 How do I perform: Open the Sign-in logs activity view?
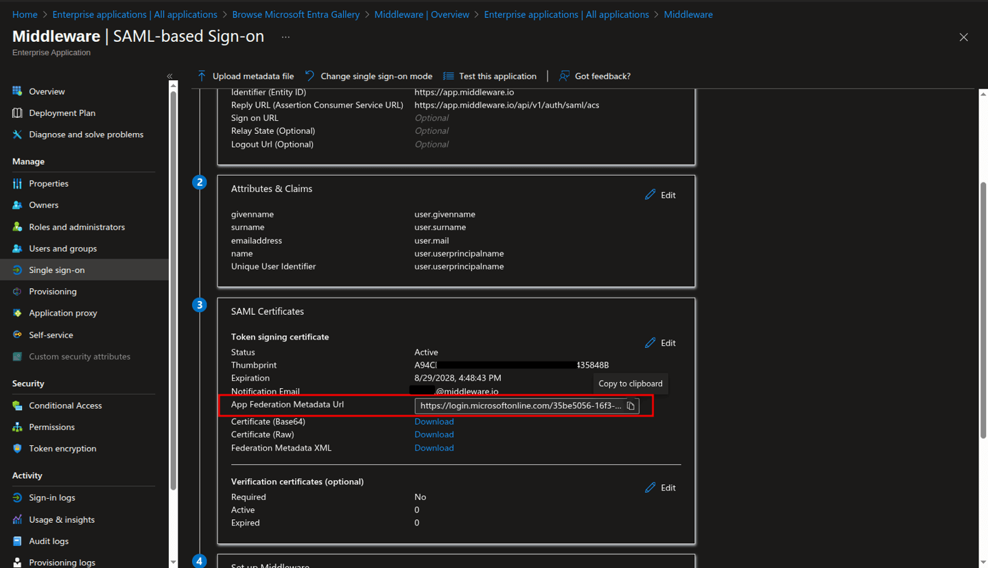coord(54,497)
